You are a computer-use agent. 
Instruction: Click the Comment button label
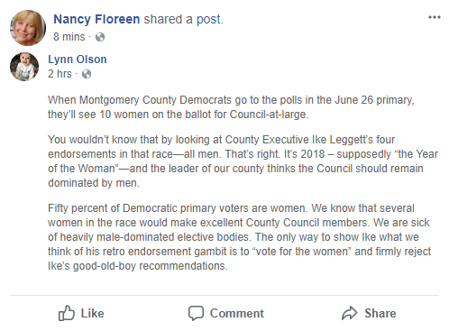pos(237,313)
